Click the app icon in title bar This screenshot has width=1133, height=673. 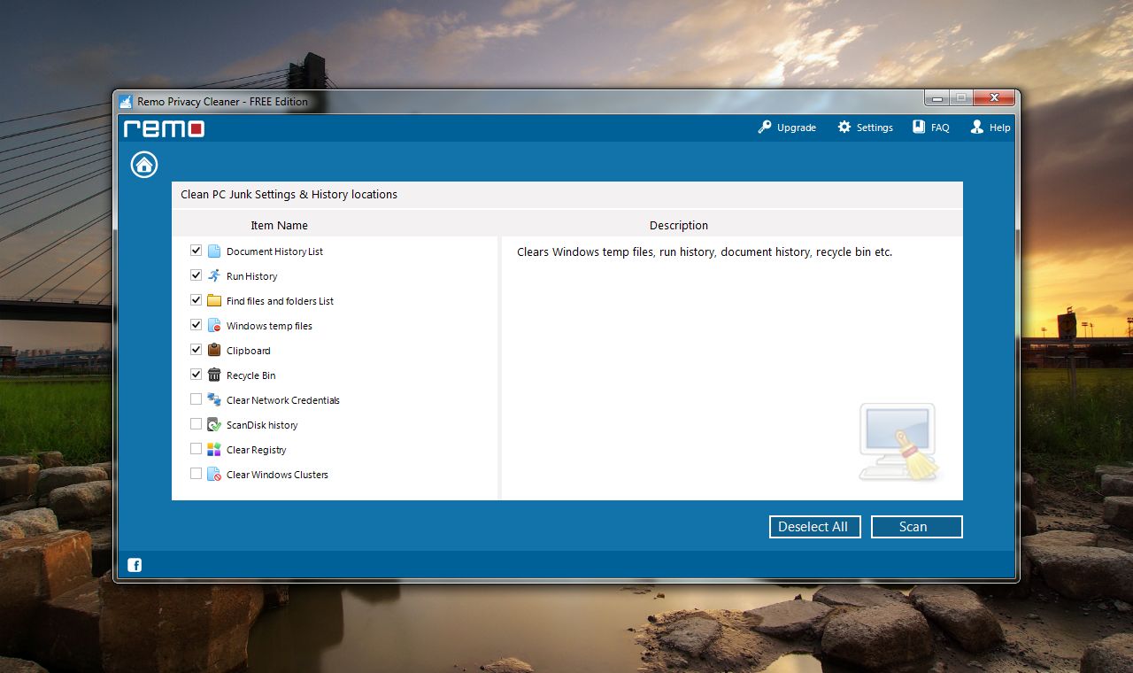tap(126, 101)
